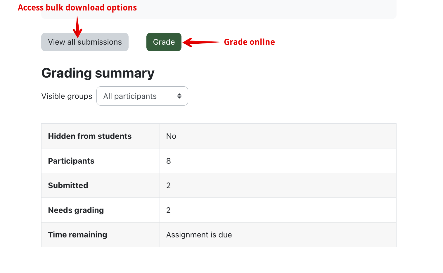
Task: Click the Assignment is due text
Action: coord(199,235)
